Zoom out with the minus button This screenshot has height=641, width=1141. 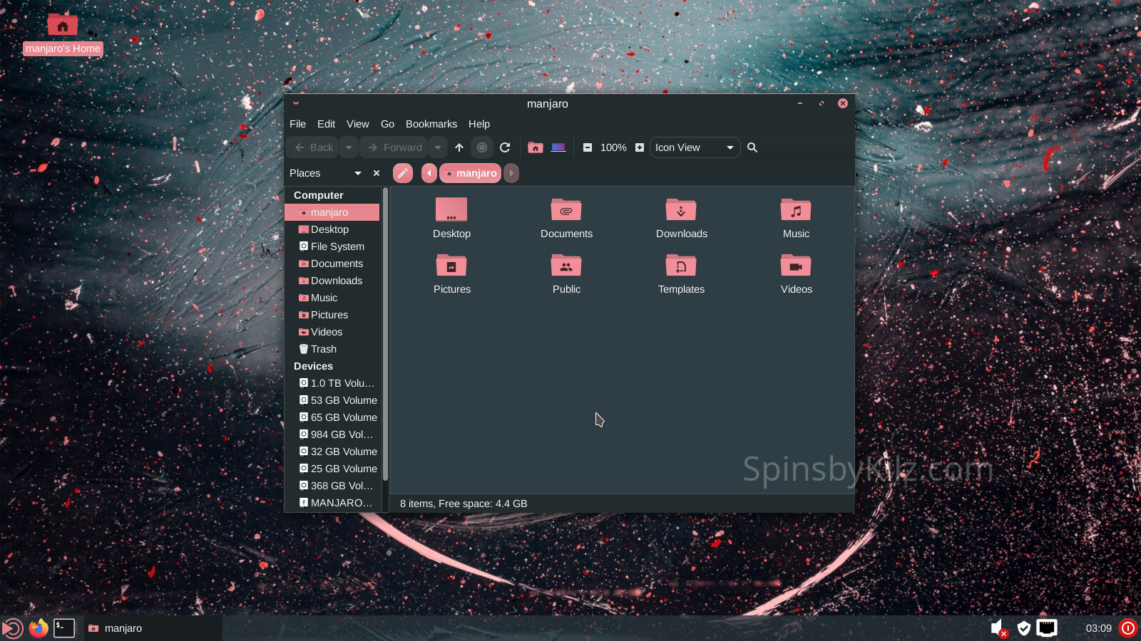click(588, 147)
